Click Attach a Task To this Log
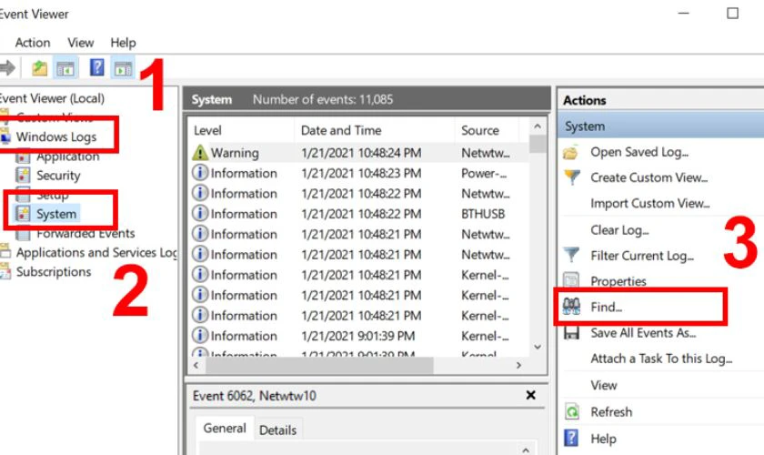764x455 pixels. (x=660, y=359)
